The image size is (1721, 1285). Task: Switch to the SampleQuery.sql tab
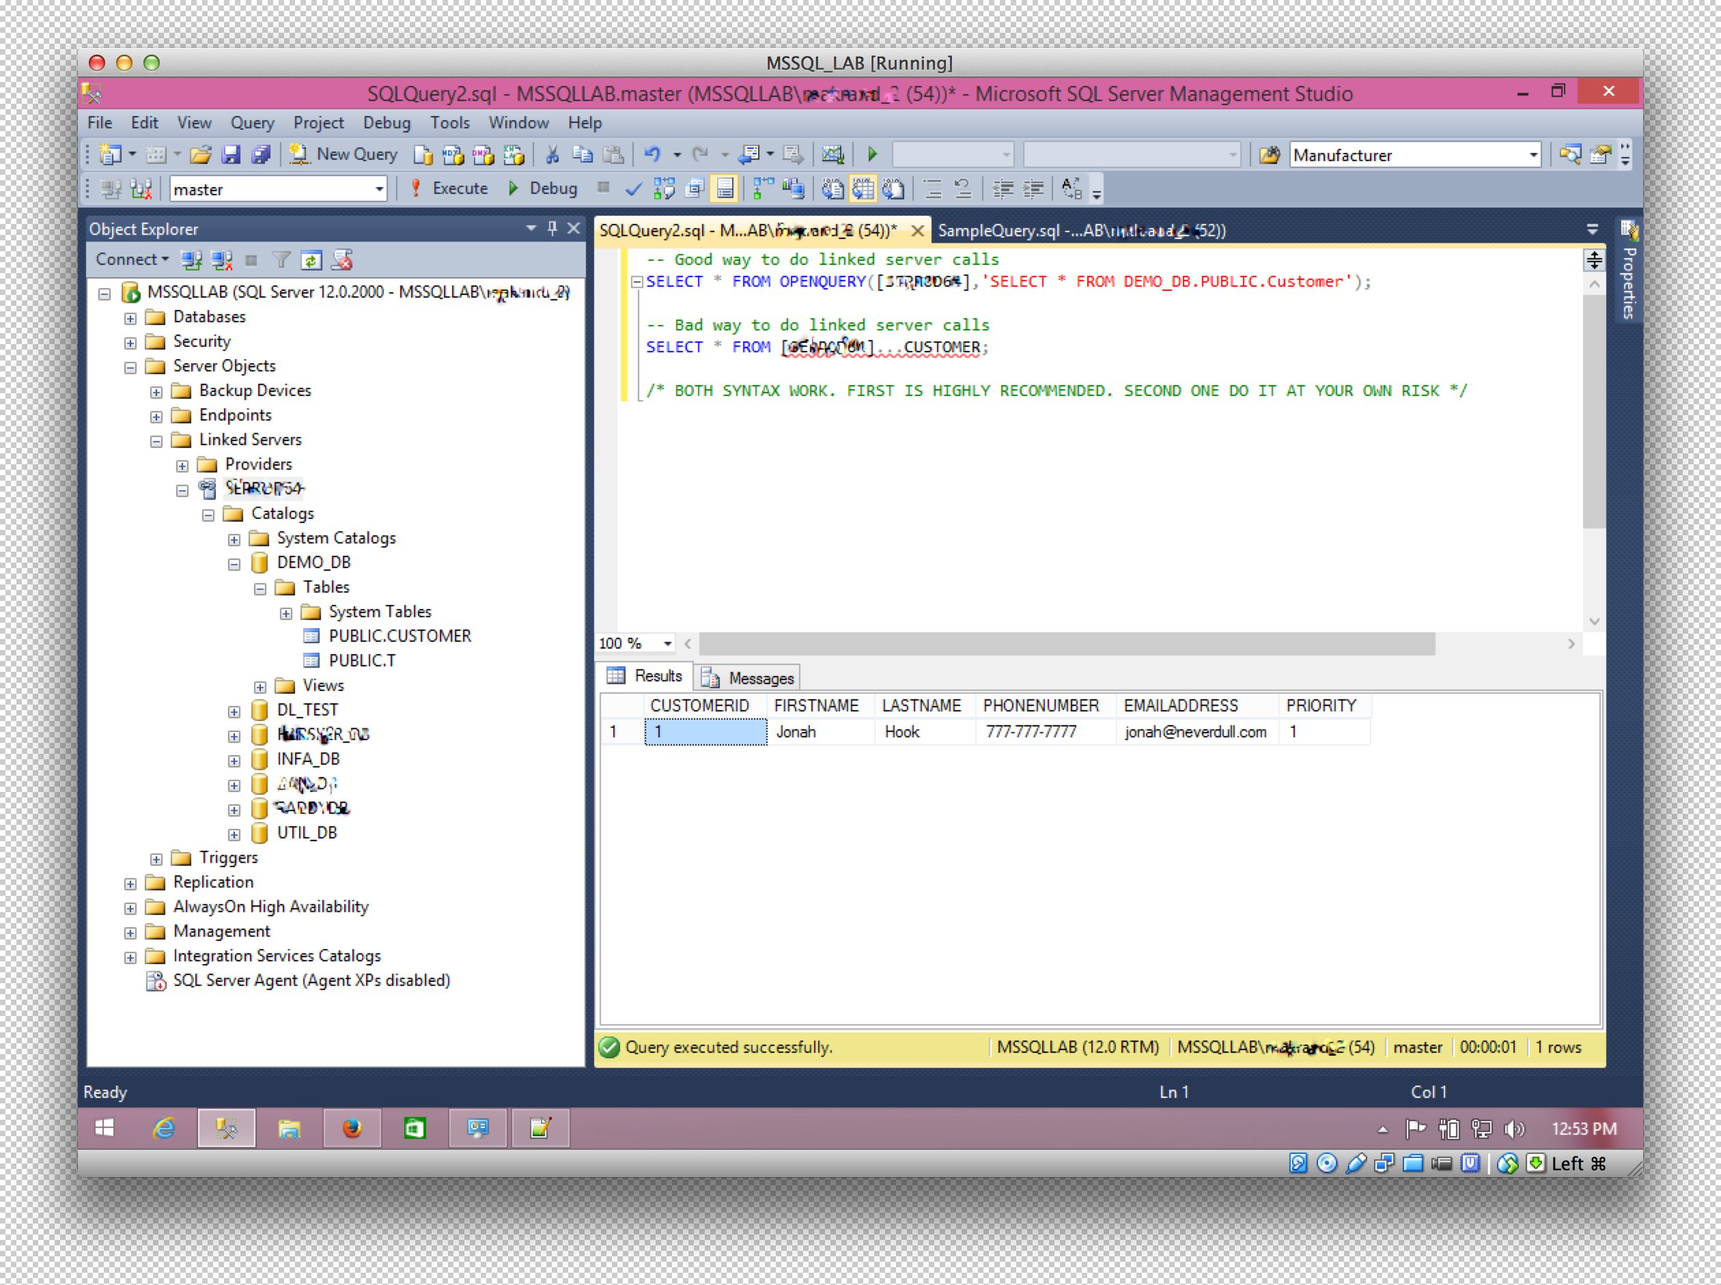(1082, 230)
